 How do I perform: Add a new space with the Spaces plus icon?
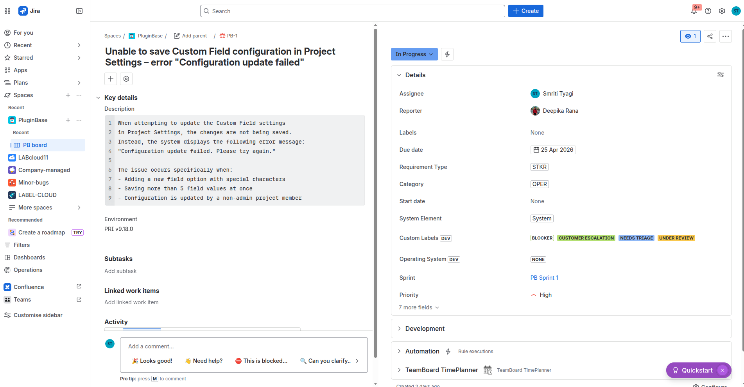point(68,95)
